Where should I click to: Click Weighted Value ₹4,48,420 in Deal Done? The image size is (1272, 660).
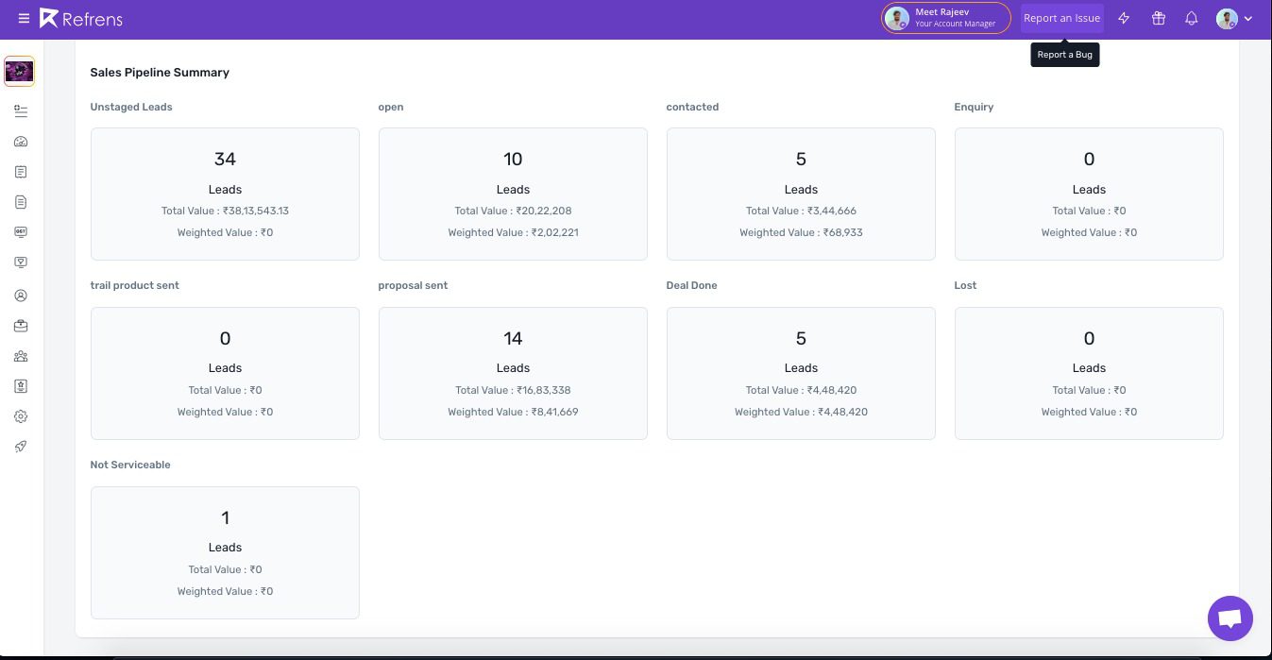[801, 412]
